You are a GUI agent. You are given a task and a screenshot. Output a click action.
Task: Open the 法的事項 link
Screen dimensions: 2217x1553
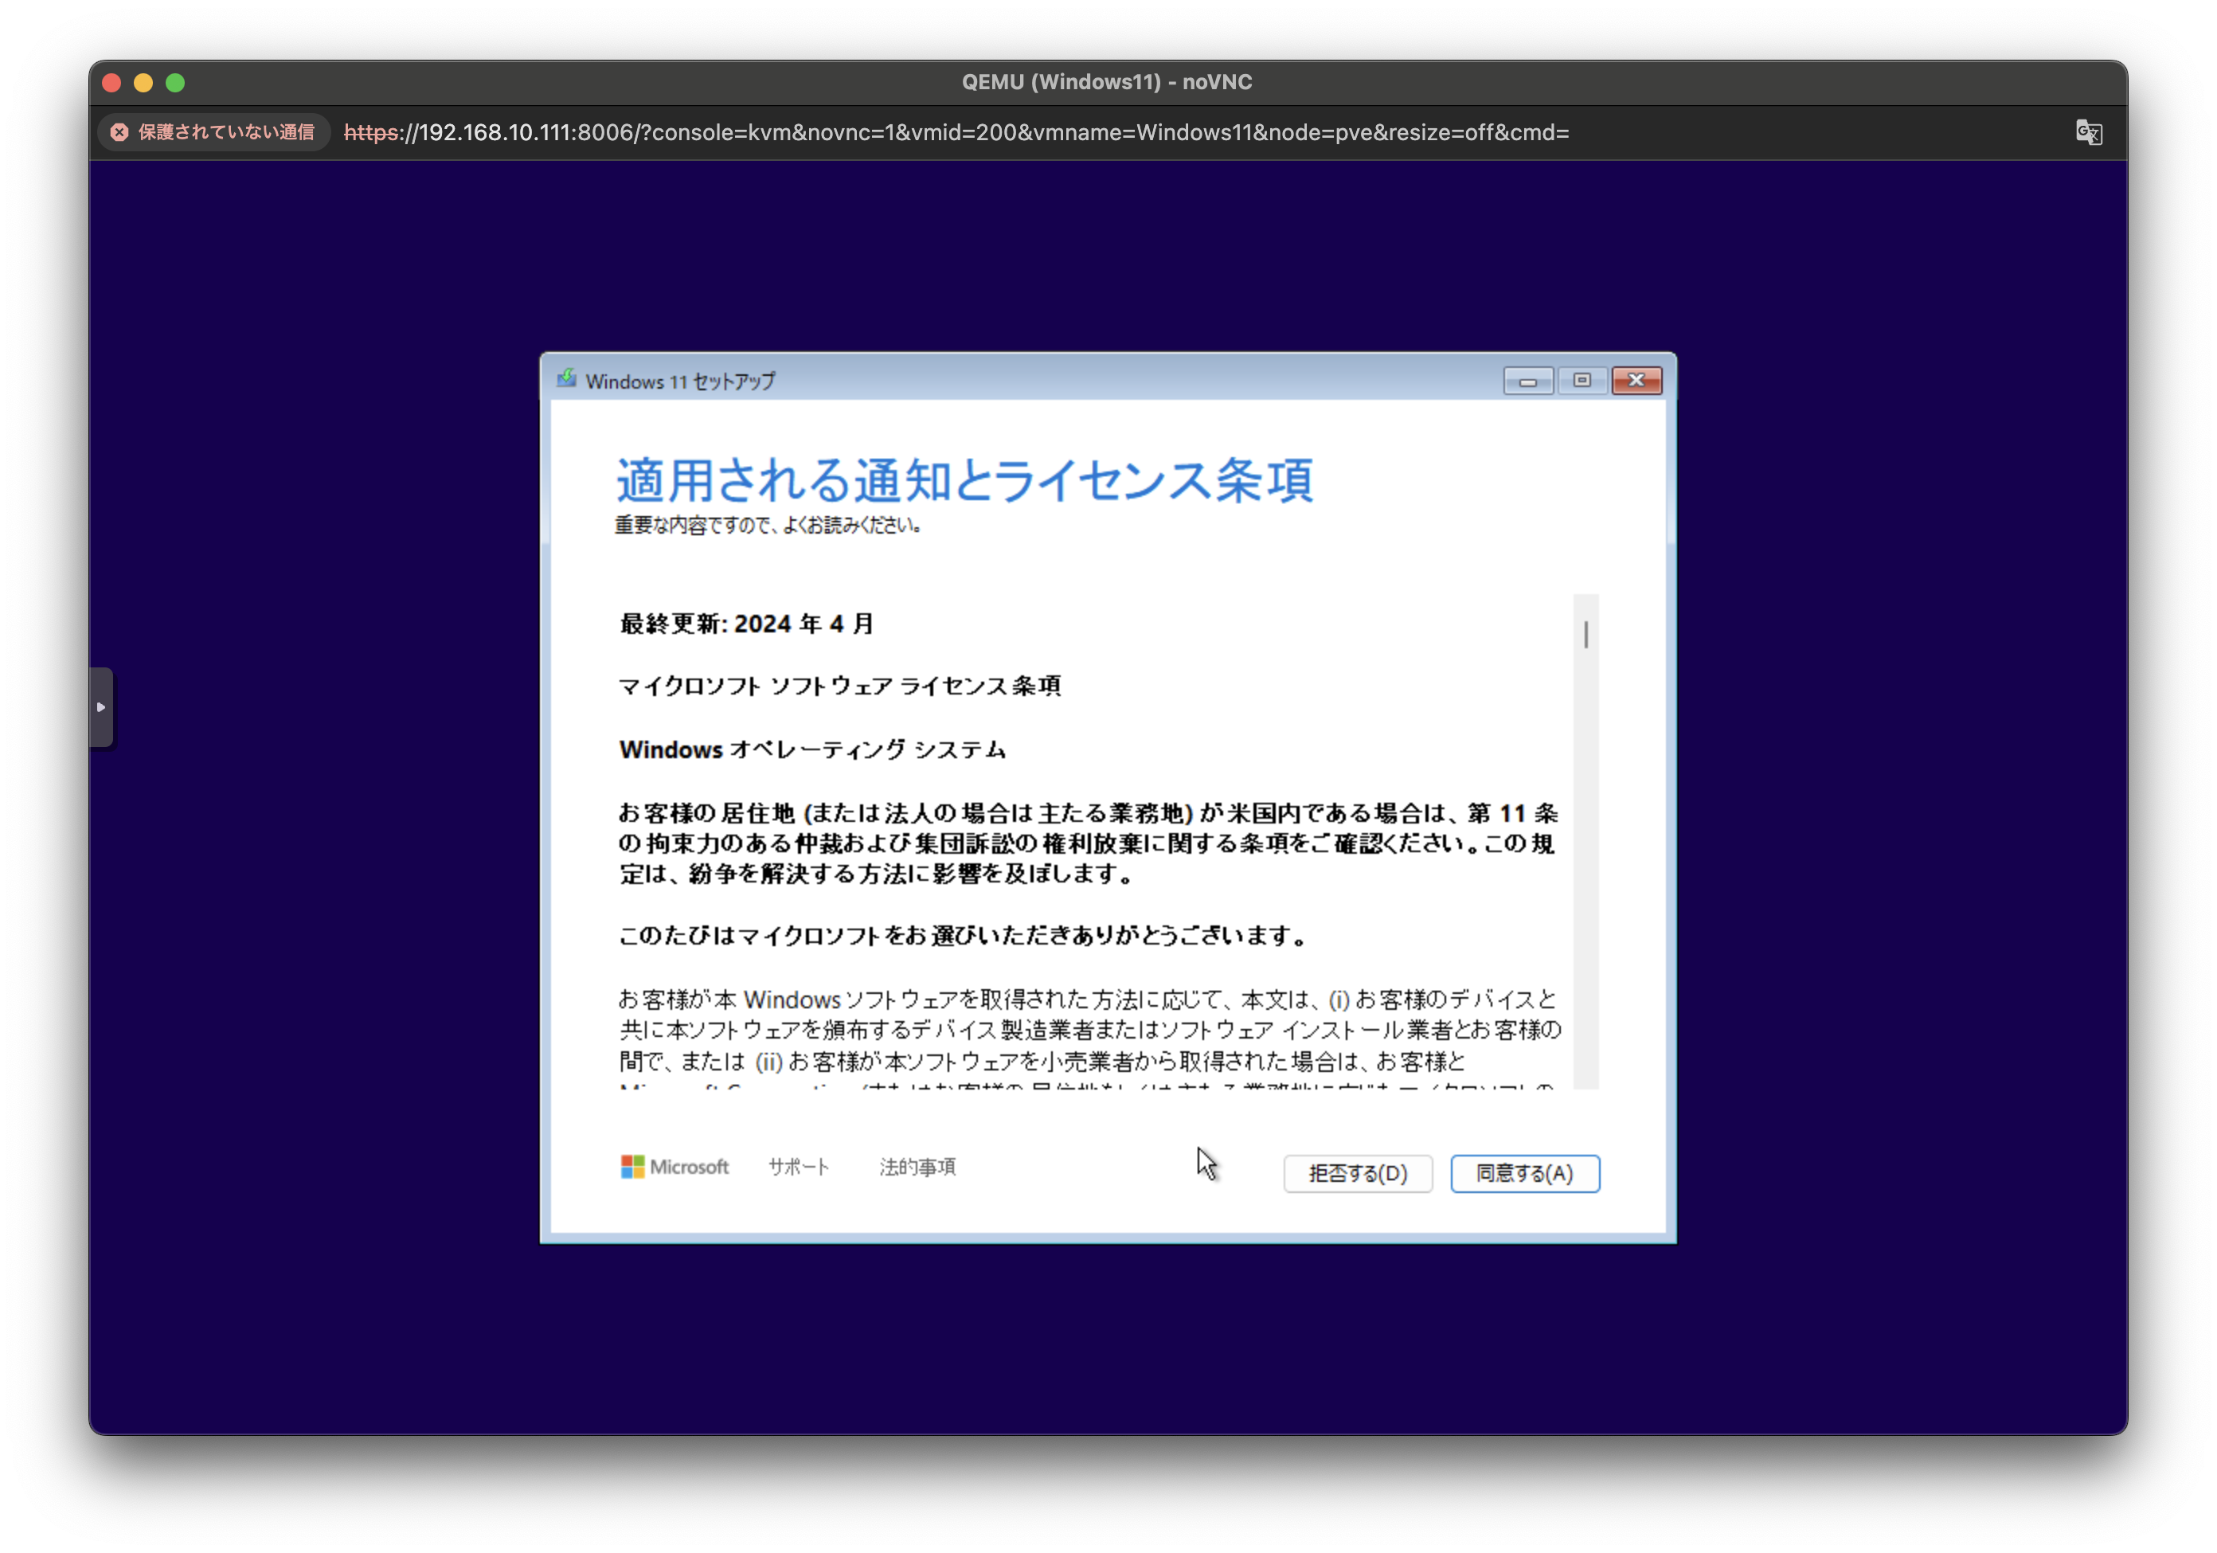(x=917, y=1167)
